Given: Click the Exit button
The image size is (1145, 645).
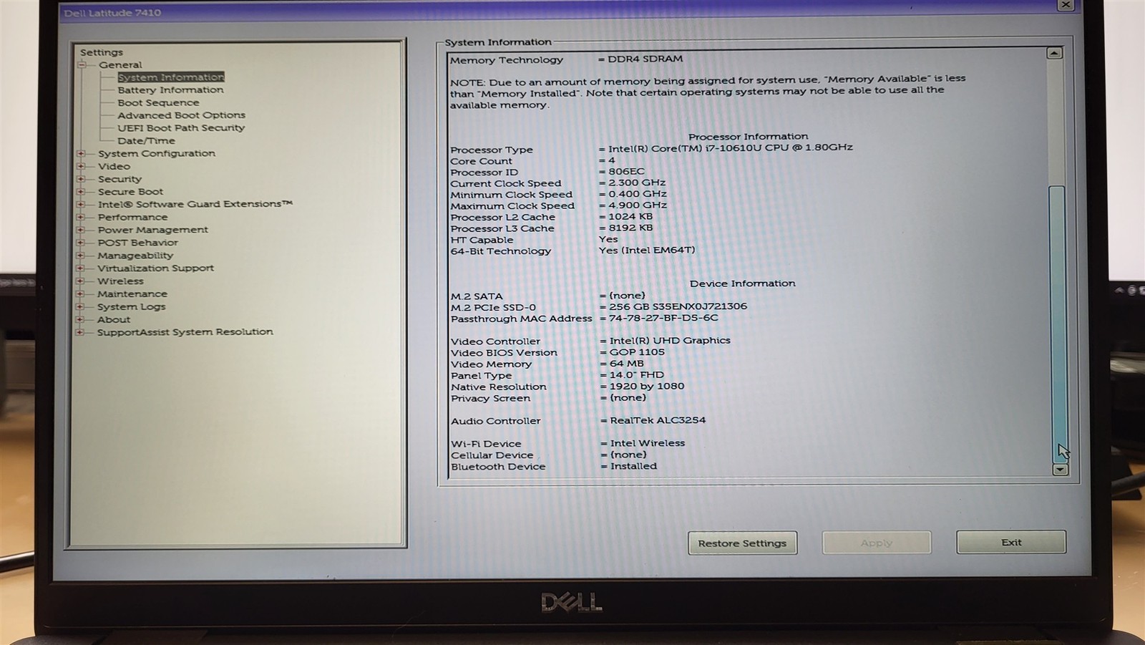Looking at the screenshot, I should click(1011, 542).
